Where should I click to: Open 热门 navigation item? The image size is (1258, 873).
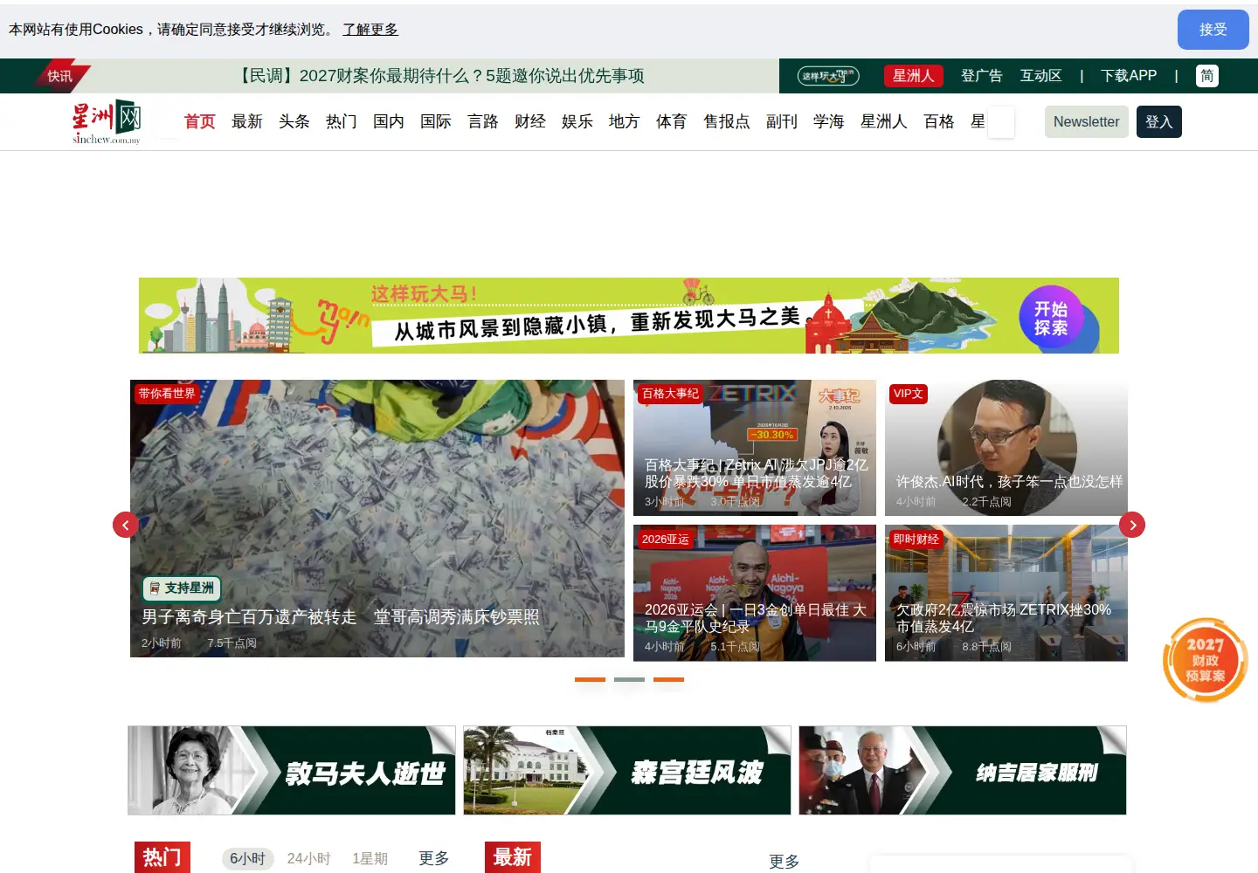click(x=342, y=121)
